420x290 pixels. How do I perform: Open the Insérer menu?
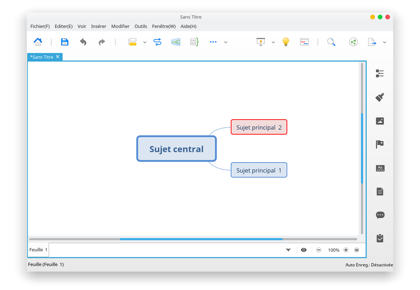[x=98, y=26]
